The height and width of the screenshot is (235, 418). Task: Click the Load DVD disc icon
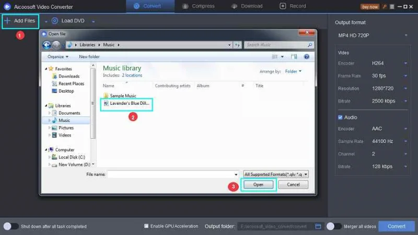click(x=55, y=21)
